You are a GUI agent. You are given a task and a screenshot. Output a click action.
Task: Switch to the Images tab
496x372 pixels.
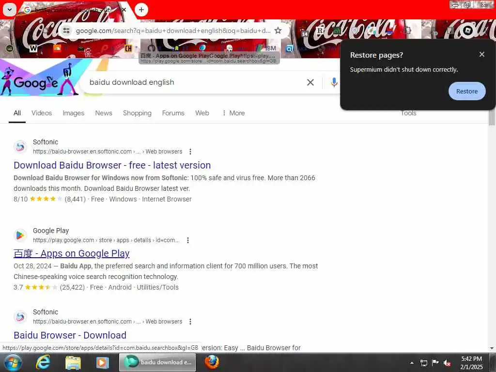coord(74,113)
